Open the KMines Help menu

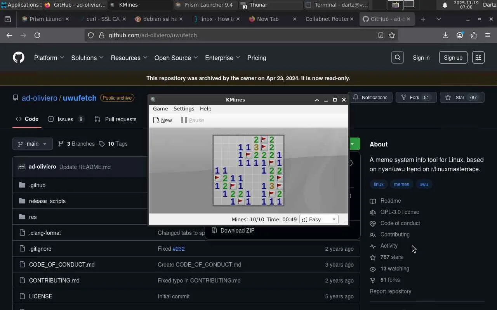[x=205, y=109]
